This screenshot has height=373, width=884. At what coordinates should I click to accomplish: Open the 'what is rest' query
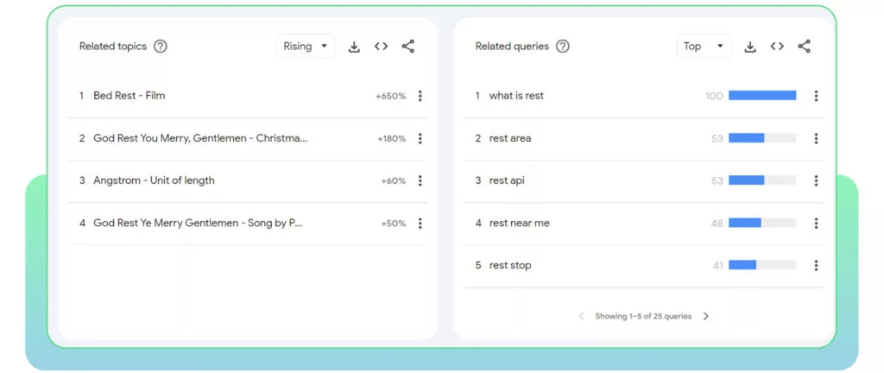click(x=516, y=96)
